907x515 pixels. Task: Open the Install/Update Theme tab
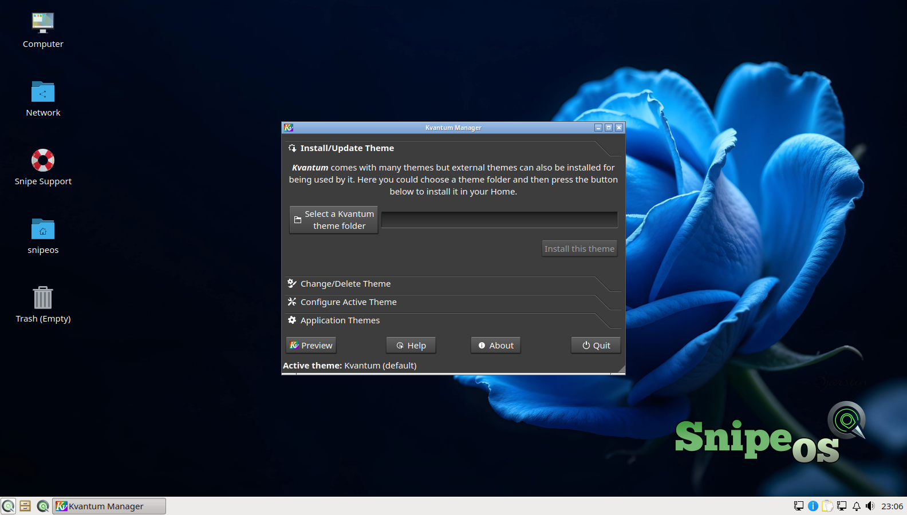452,148
